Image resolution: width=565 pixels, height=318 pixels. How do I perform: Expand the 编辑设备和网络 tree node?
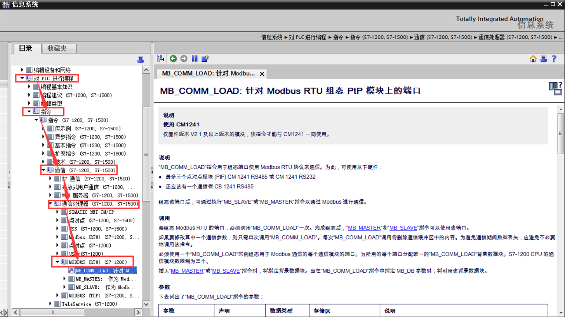click(22, 70)
